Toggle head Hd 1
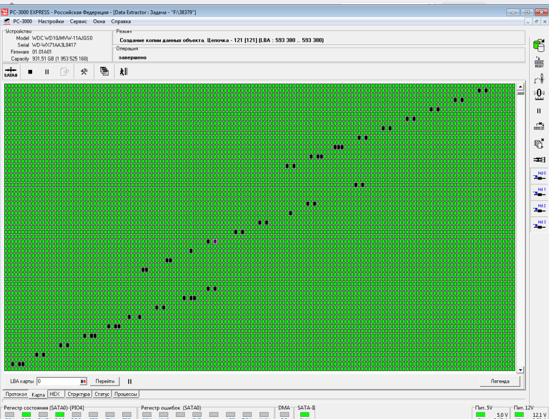The image size is (549, 419). 539,192
